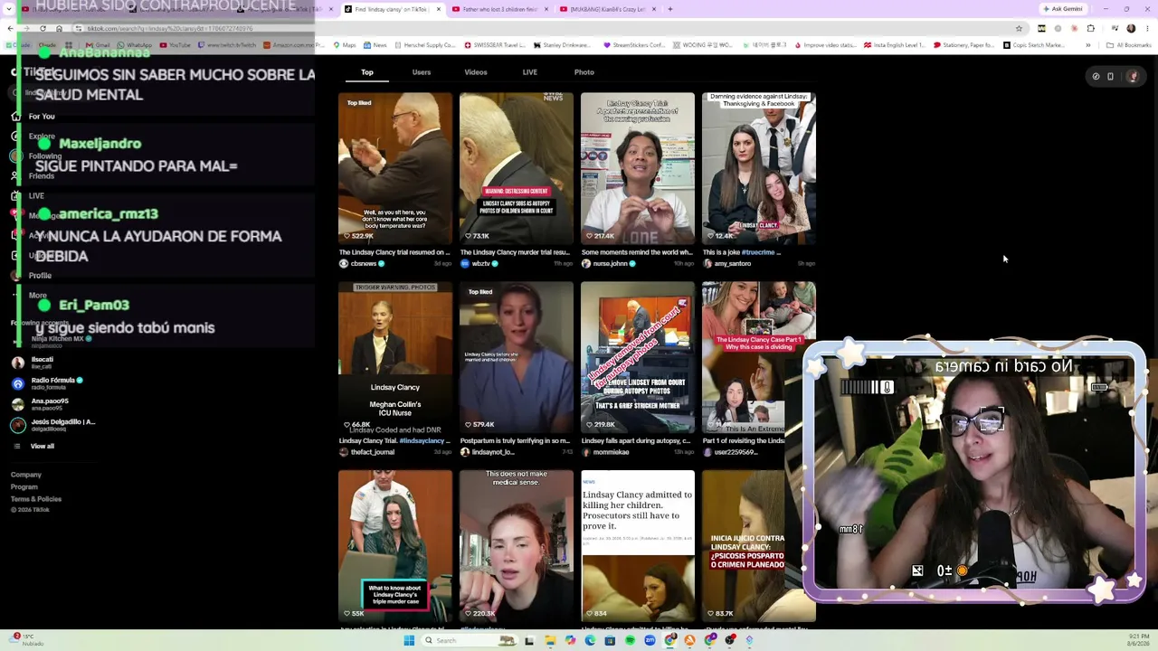Image resolution: width=1158 pixels, height=651 pixels.
Task: Visit the wbztv account link
Action: click(480, 264)
